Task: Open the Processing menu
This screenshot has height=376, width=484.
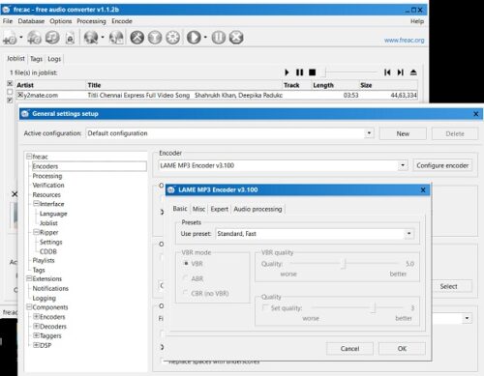Action: click(91, 21)
